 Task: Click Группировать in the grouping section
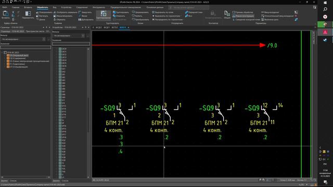[121, 12]
